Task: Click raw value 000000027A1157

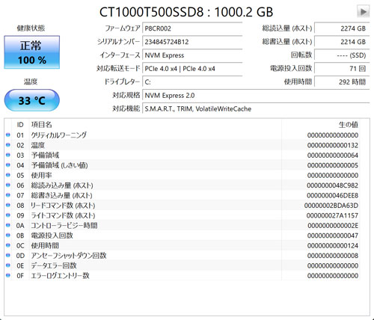Action: click(332, 215)
